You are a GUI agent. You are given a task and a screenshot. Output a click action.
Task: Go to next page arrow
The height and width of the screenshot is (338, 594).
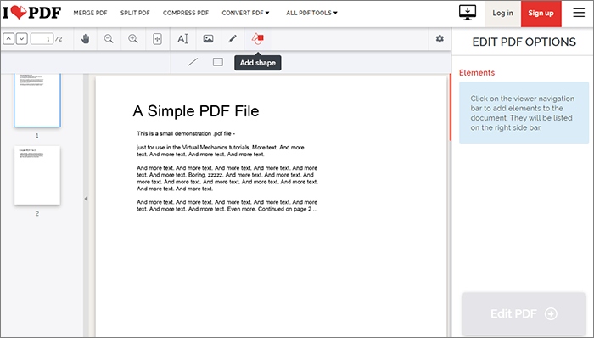click(x=21, y=39)
